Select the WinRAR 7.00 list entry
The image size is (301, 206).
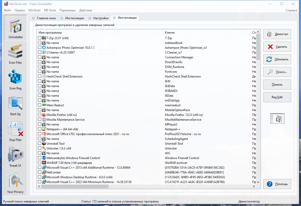pos(69,163)
